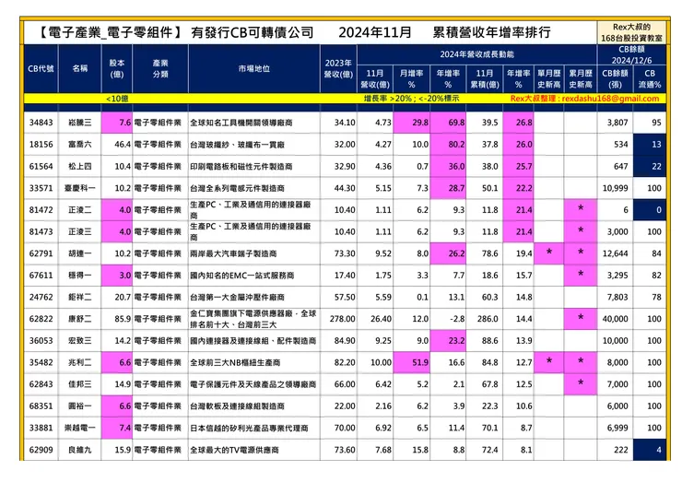Click the 2024年營收成長動能 header
The width and height of the screenshot is (682, 482).
click(476, 54)
